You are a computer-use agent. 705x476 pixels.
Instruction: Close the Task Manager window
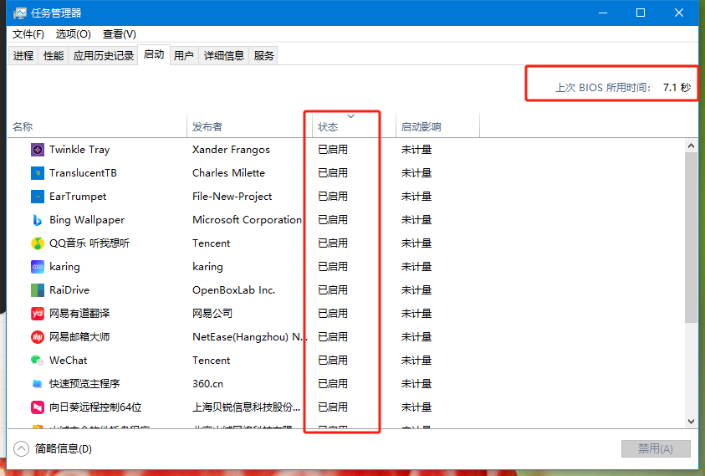(679, 13)
